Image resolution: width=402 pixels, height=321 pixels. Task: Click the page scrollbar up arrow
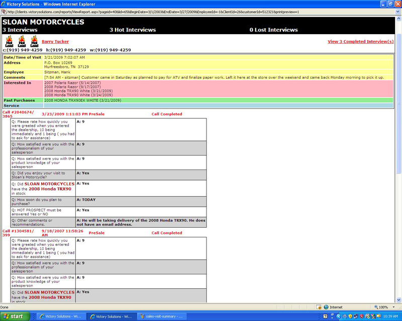pos(398,19)
